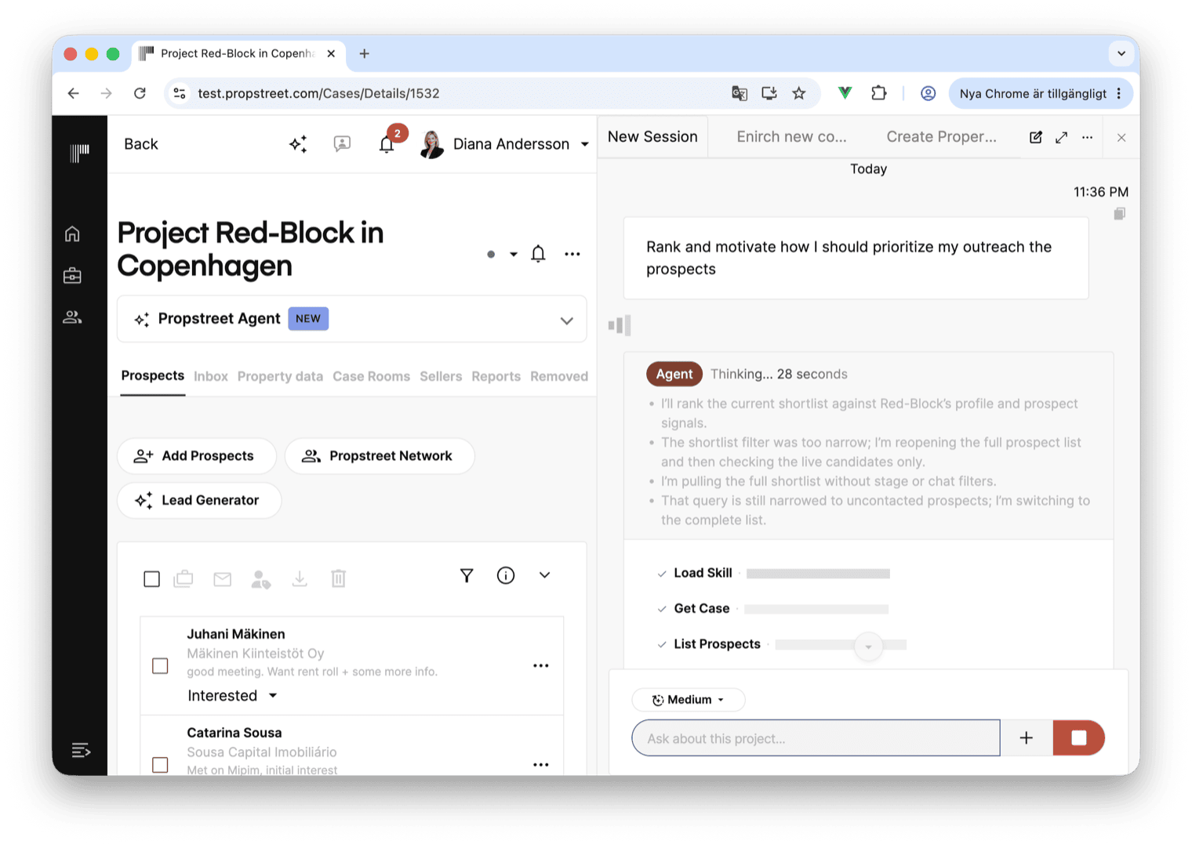Viewport: 1192px width, 844px height.
Task: Click the info circle icon in prospect toolbar
Action: click(x=506, y=575)
